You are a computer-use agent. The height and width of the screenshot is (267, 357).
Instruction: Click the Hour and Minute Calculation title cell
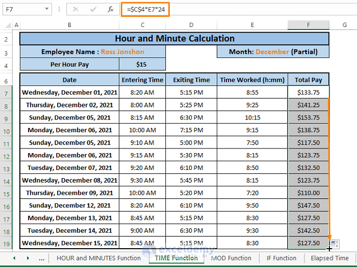pos(174,39)
